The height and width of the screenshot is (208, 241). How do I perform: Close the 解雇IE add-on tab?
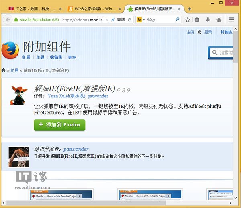pyautogui.click(x=179, y=9)
